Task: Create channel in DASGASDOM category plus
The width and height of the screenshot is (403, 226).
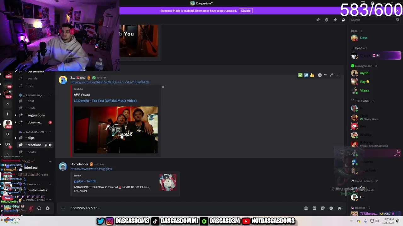Action: (50, 132)
